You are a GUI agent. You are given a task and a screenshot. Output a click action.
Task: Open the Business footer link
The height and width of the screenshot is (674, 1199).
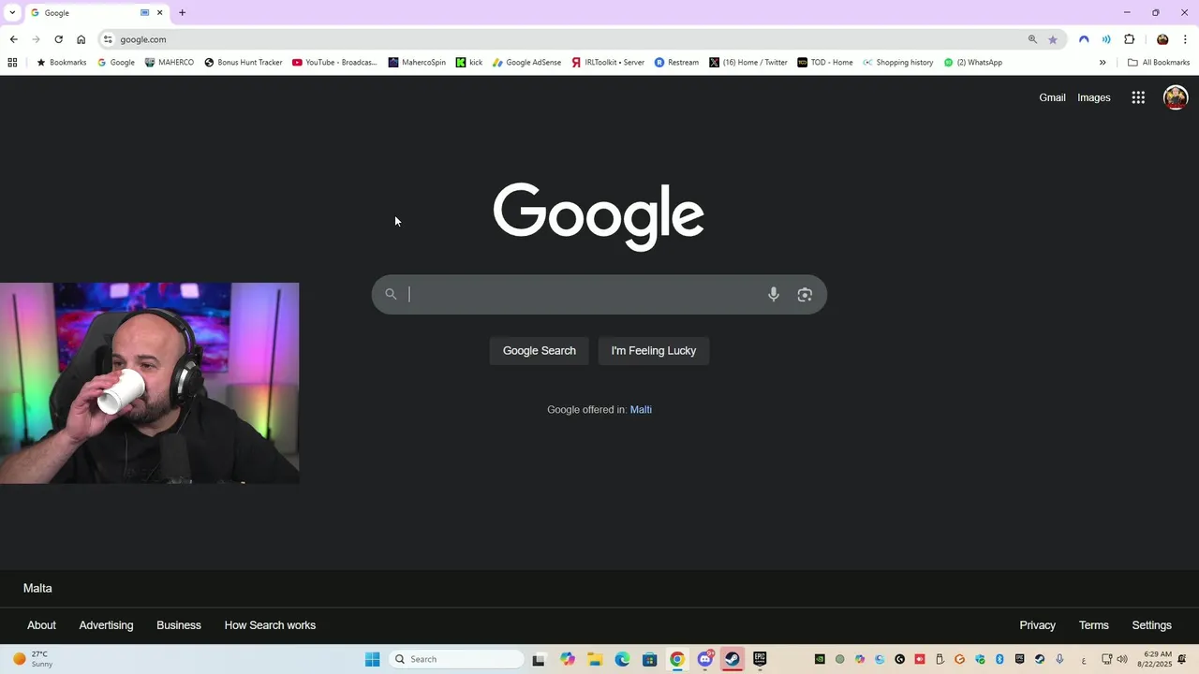[x=179, y=625]
